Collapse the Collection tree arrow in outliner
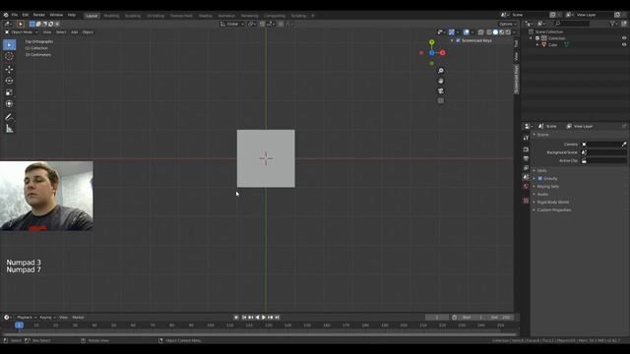The height and width of the screenshot is (354, 630). [532, 38]
